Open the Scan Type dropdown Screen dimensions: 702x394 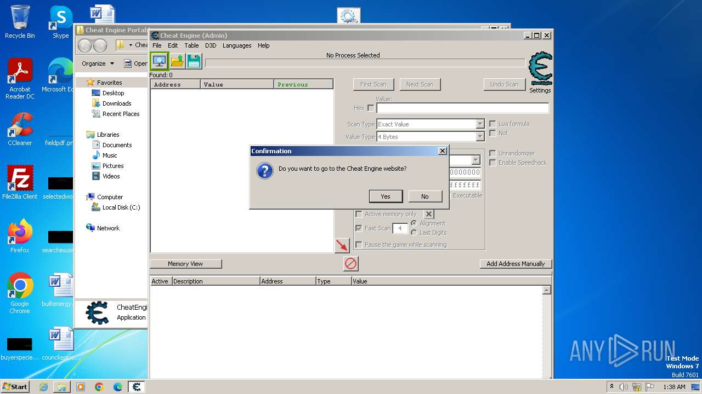click(x=480, y=124)
